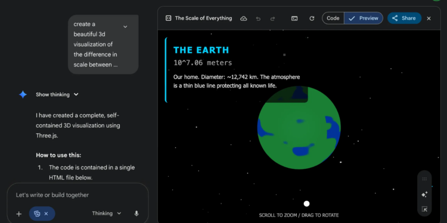Screen dimensions: 447x223
Task: Click the plus add attachment icon
Action: pyautogui.click(x=19, y=213)
